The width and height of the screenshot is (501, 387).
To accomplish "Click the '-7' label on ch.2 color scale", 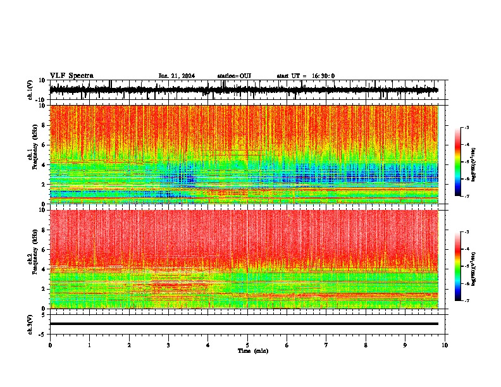I will (467, 300).
